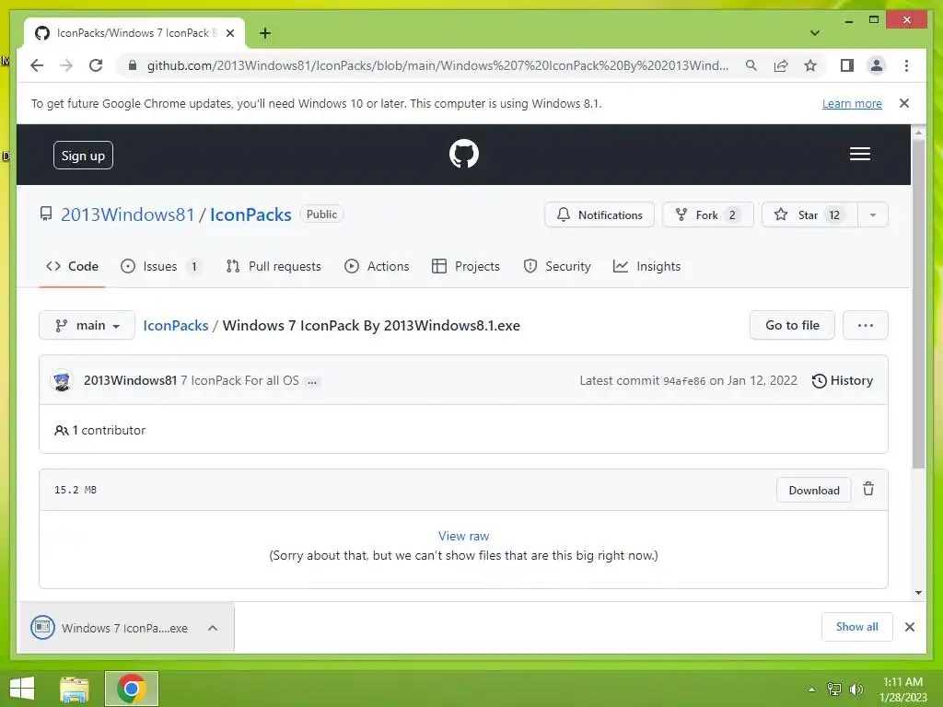This screenshot has height=707, width=943.
Task: Open file History
Action: click(x=843, y=380)
